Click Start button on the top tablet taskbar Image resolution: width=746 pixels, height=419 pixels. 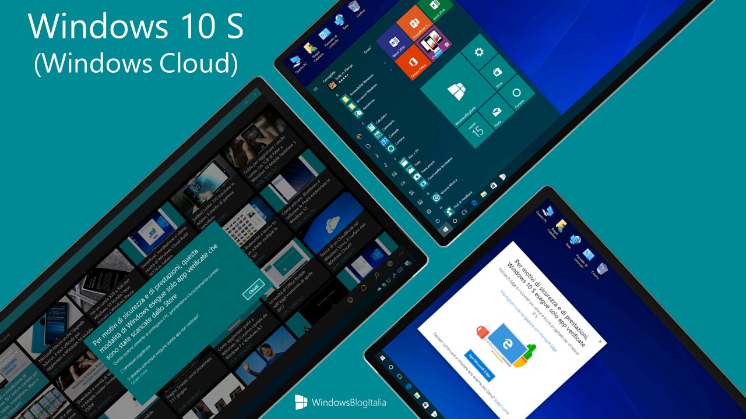click(x=446, y=229)
